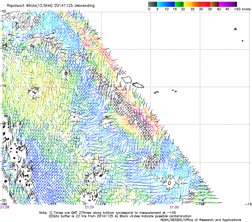
Task: Click the NOAA/NESDIS Office of Research credit text
Action: click(201, 220)
